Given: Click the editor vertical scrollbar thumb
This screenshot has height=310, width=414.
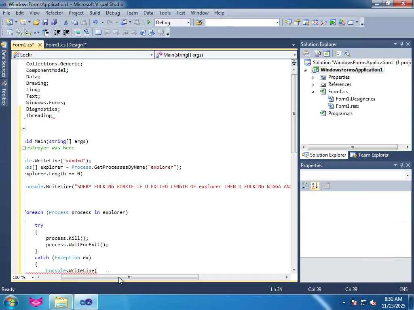Looking at the screenshot, I should 294,113.
